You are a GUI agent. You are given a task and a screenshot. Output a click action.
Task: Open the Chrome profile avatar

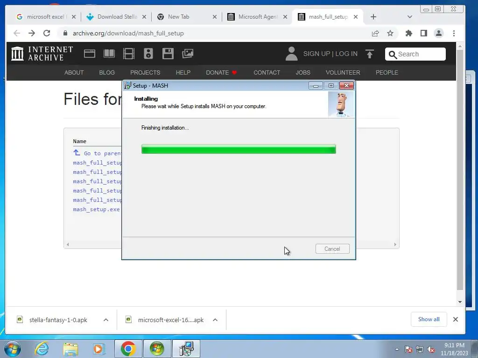click(x=439, y=33)
